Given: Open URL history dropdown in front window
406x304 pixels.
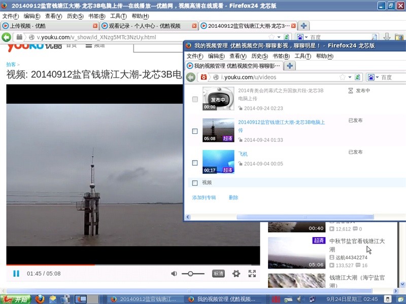Looking at the screenshot, I should 350,77.
